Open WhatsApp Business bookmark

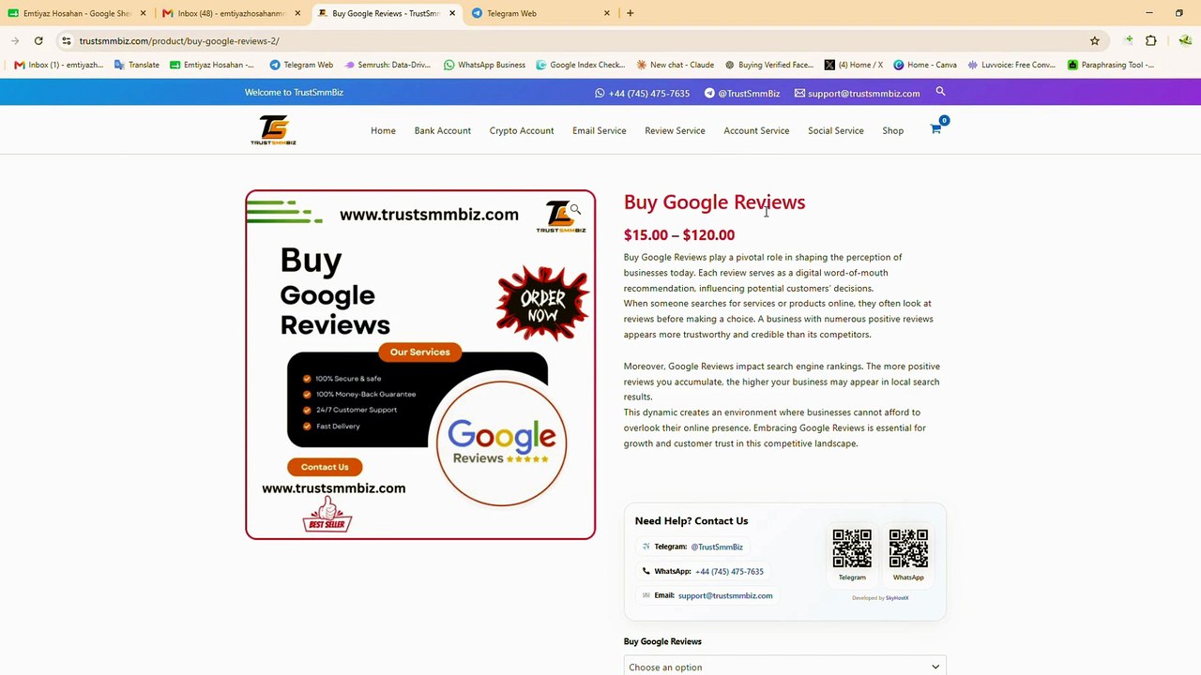484,65
